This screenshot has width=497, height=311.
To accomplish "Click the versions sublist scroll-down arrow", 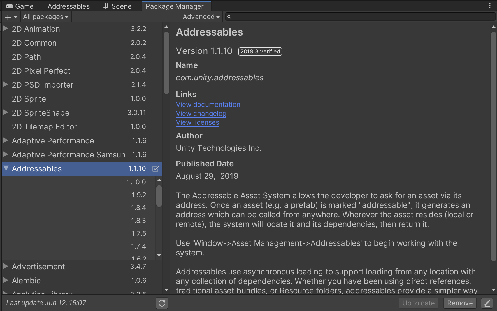I will [x=159, y=255].
